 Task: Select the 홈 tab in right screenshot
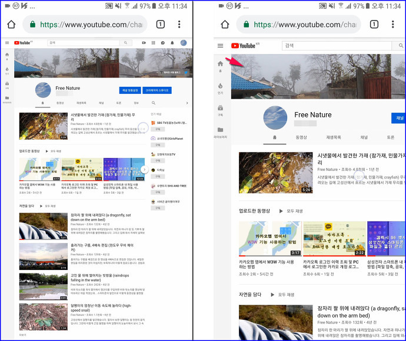click(x=275, y=137)
